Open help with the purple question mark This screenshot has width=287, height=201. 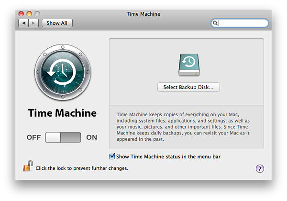(260, 168)
